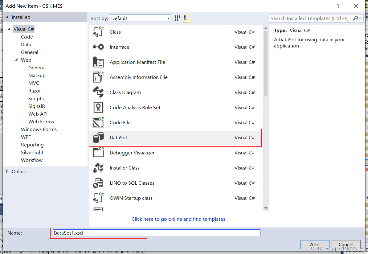This screenshot has width=368, height=254.
Task: Click the template list scrollbar thumb
Action: click(266, 63)
